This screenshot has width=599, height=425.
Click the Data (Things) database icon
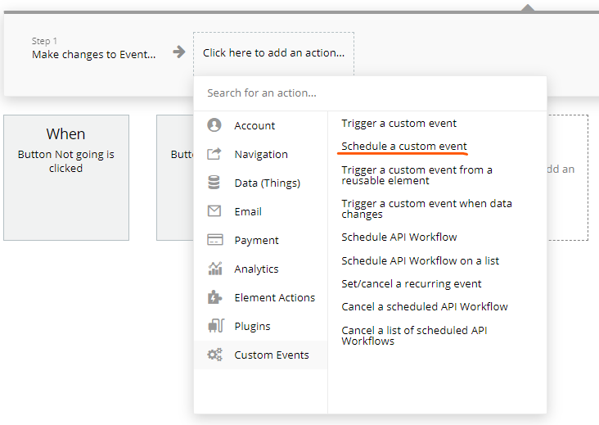(x=214, y=183)
